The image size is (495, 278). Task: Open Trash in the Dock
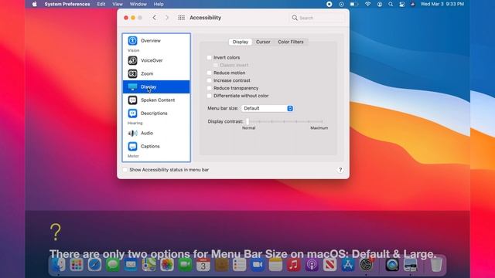point(436,265)
